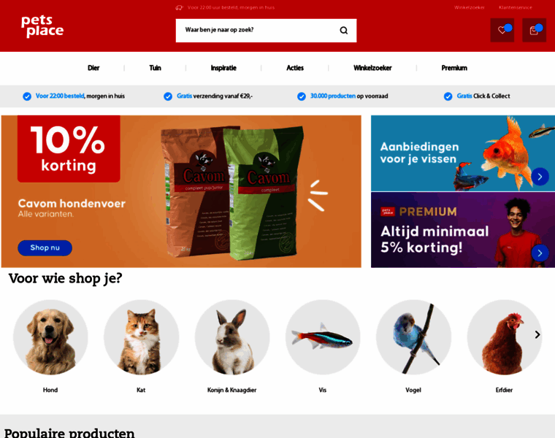Viewport: 555px width, 438px height.
Task: Click the arrow on the fish offers banner
Action: point(540,176)
